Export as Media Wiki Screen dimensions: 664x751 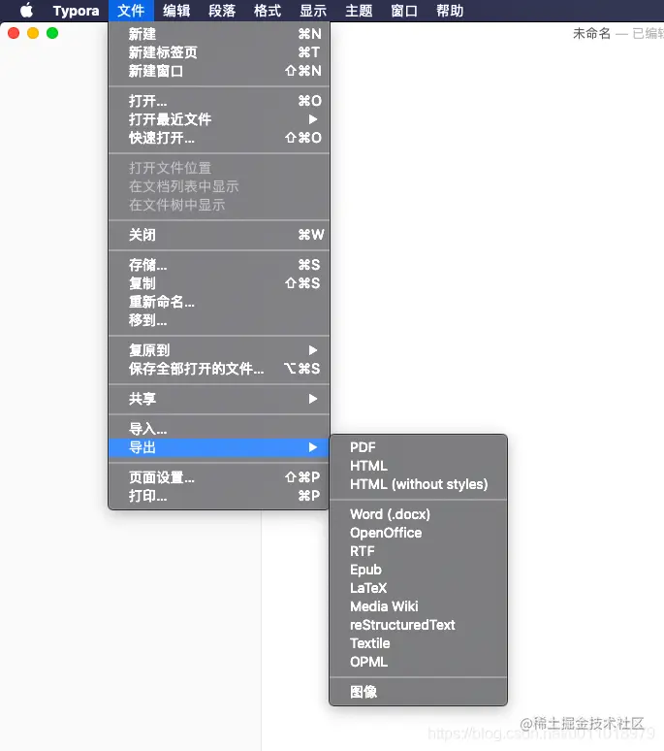coord(418,606)
